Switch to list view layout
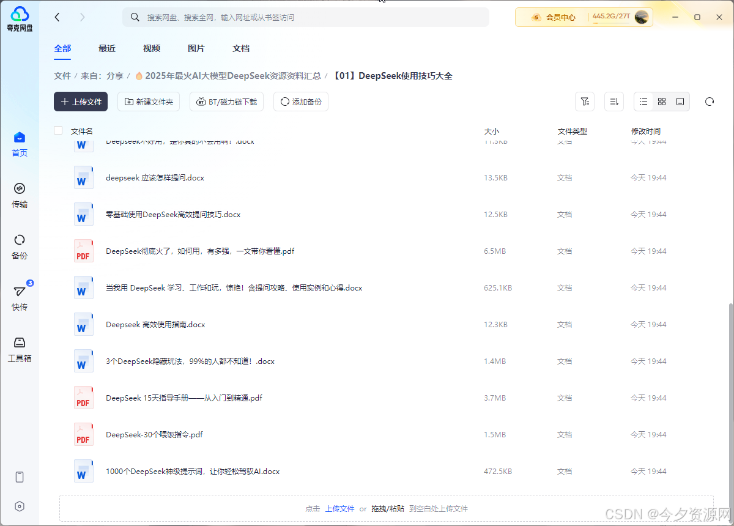Image resolution: width=734 pixels, height=526 pixels. click(643, 102)
